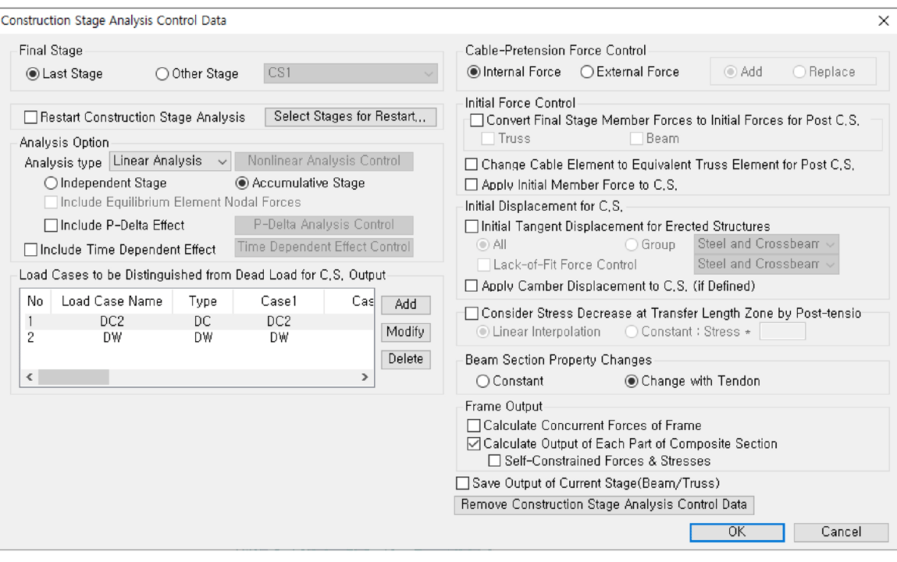Confirm settings with OK button

[736, 532]
